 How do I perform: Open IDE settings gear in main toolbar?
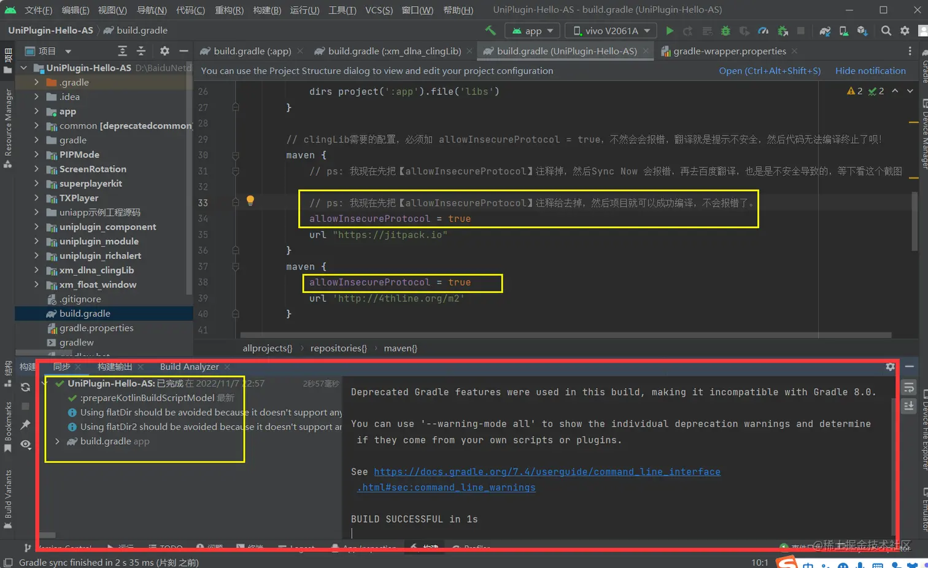pos(905,31)
